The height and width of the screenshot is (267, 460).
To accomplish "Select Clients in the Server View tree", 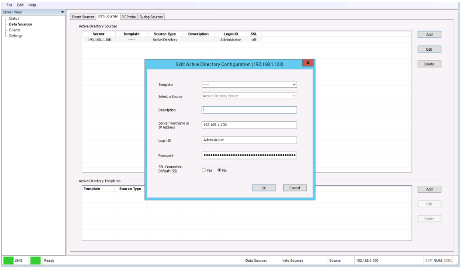I will tap(15, 30).
